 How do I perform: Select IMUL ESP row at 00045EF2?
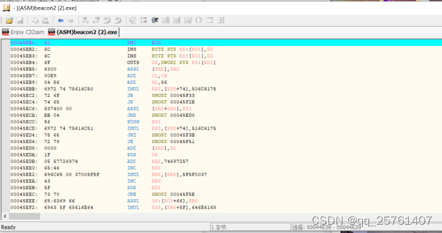[x=225, y=207]
